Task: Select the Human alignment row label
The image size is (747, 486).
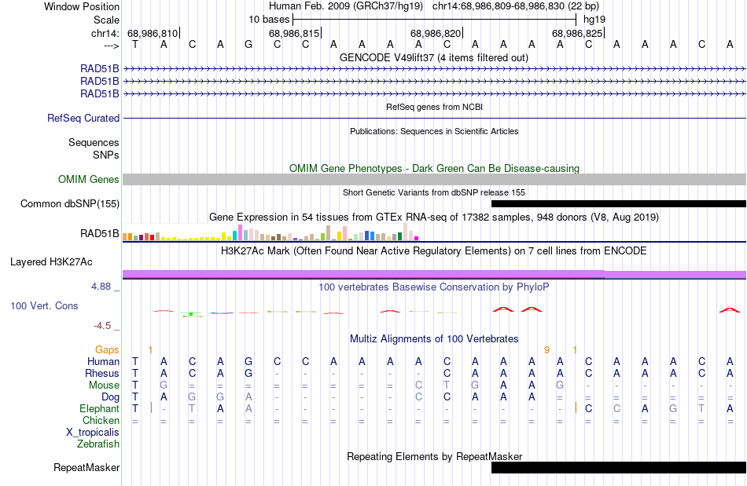Action: [103, 361]
